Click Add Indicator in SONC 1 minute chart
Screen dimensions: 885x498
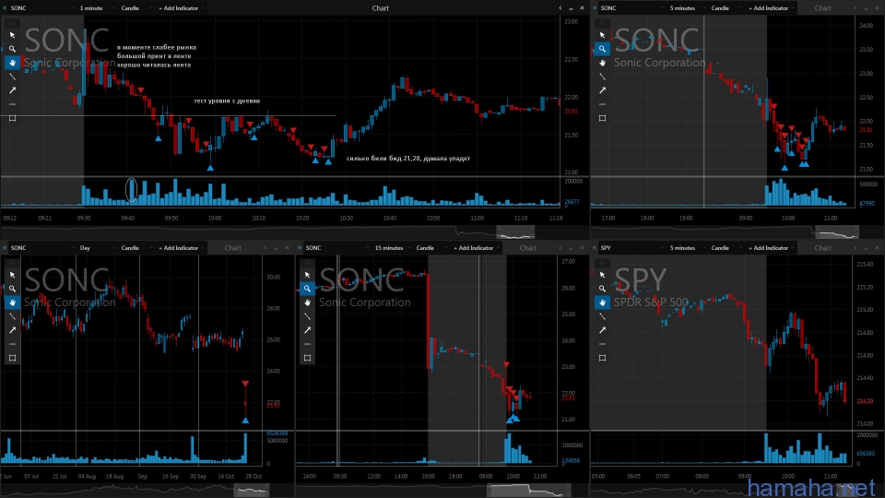click(x=180, y=8)
